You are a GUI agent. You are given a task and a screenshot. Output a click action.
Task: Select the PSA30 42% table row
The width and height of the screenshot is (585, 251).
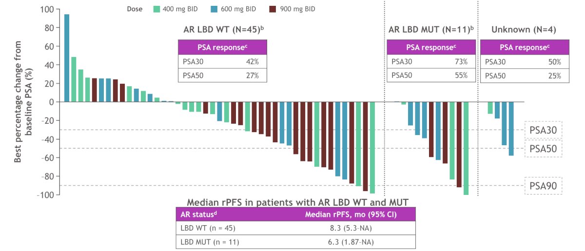[x=222, y=62]
